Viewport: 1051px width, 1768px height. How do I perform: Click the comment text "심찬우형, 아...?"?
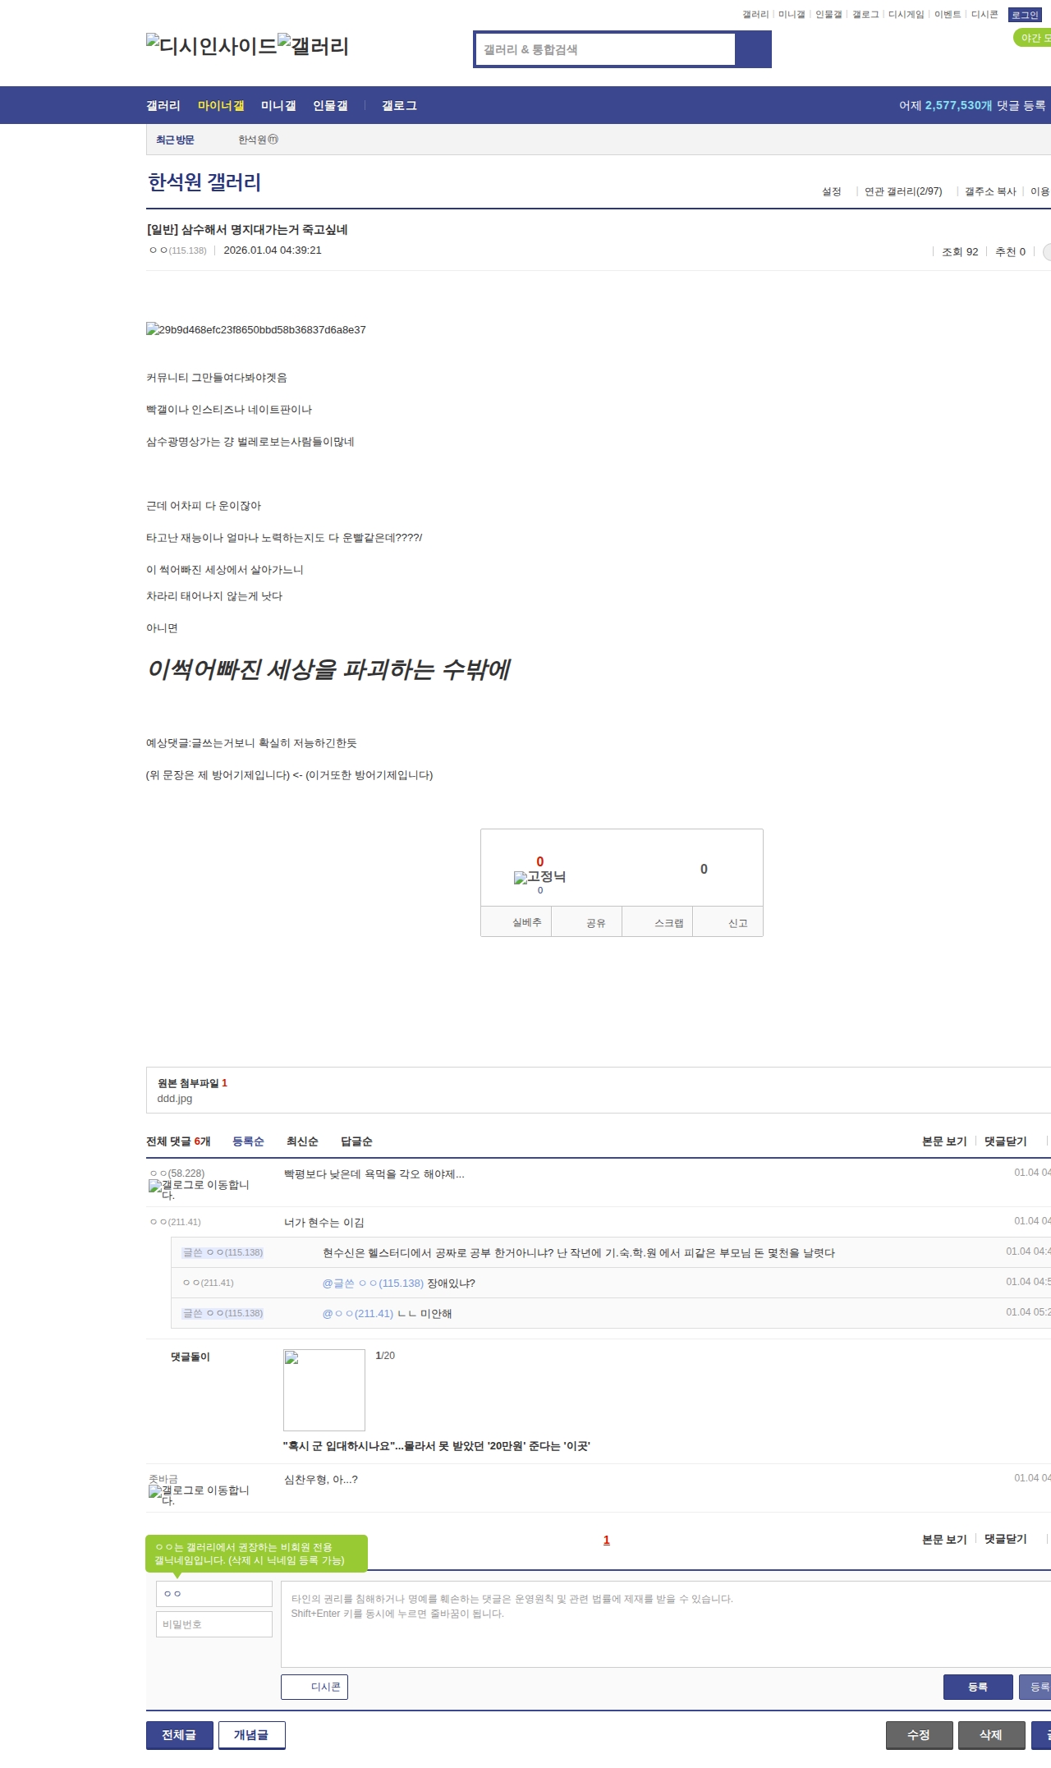pos(321,1480)
